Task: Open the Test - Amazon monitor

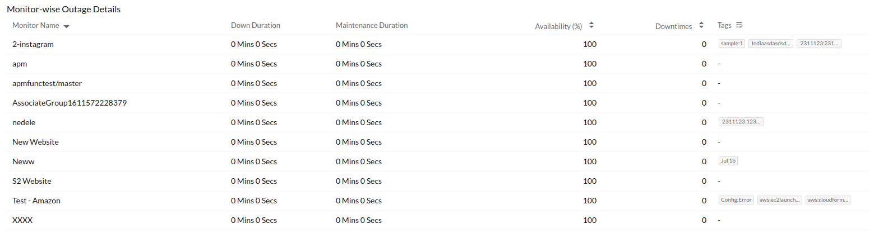Action: (36, 201)
